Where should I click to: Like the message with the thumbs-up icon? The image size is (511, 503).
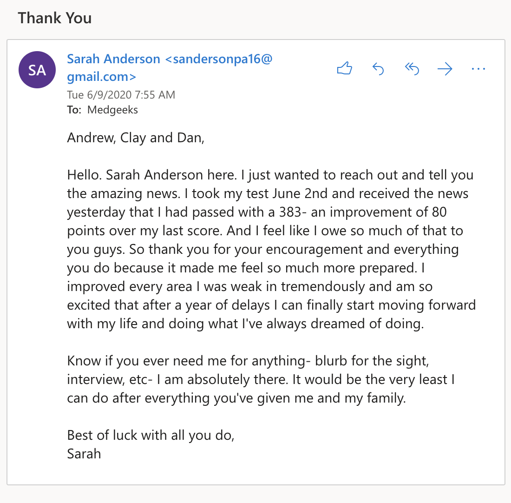345,68
